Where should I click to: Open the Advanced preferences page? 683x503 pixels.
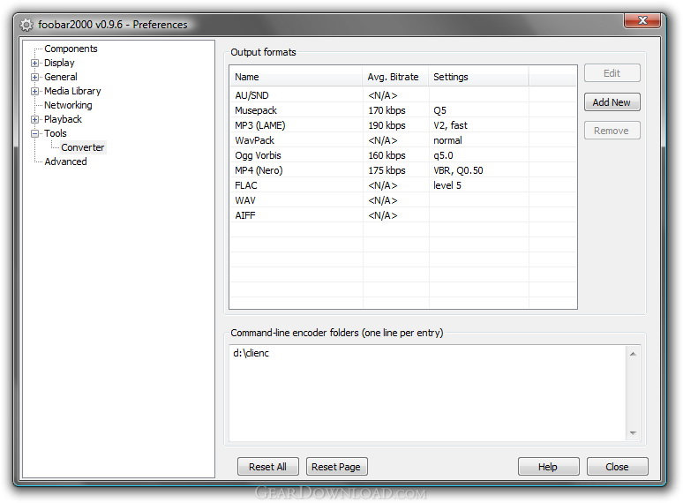coord(65,161)
